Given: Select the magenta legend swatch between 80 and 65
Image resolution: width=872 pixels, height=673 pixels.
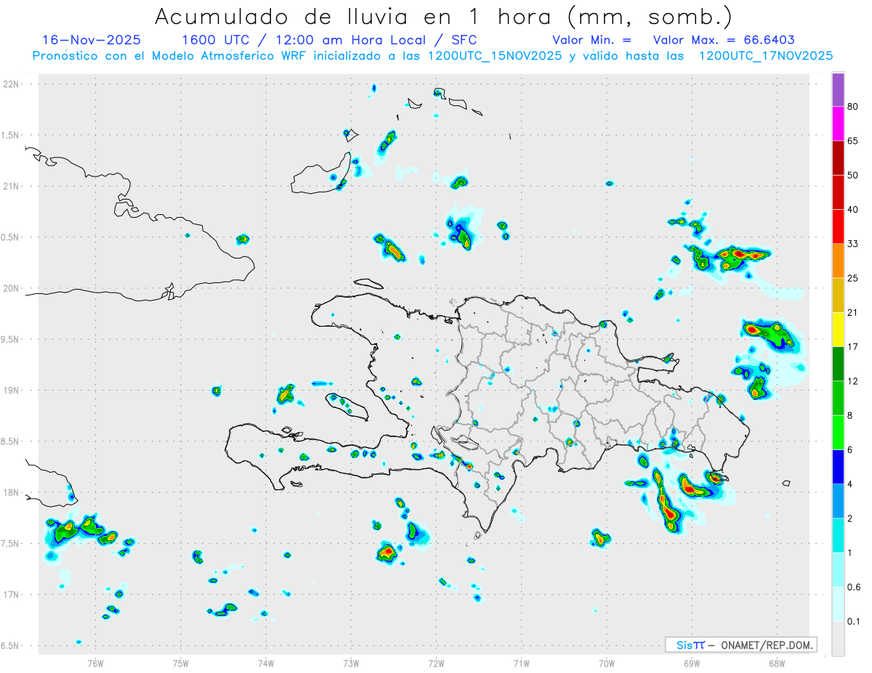Looking at the screenshot, I should pyautogui.click(x=839, y=123).
